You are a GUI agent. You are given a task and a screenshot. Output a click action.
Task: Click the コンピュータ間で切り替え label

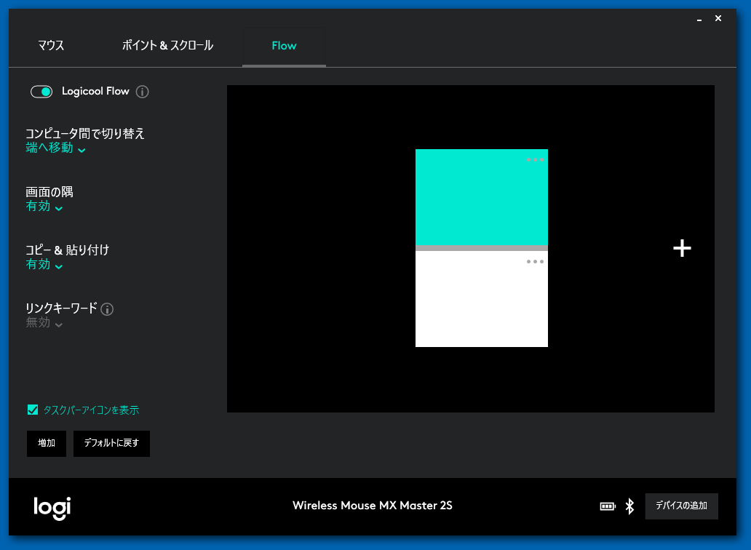84,134
